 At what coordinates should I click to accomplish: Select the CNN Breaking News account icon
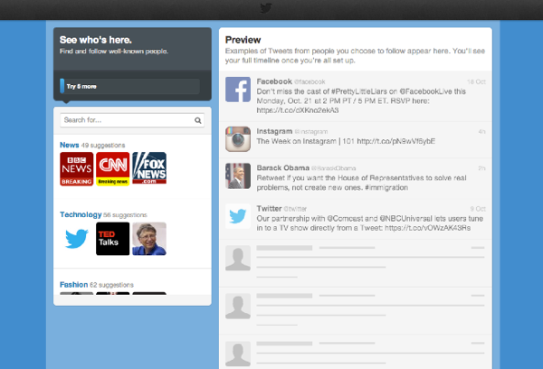click(x=113, y=169)
